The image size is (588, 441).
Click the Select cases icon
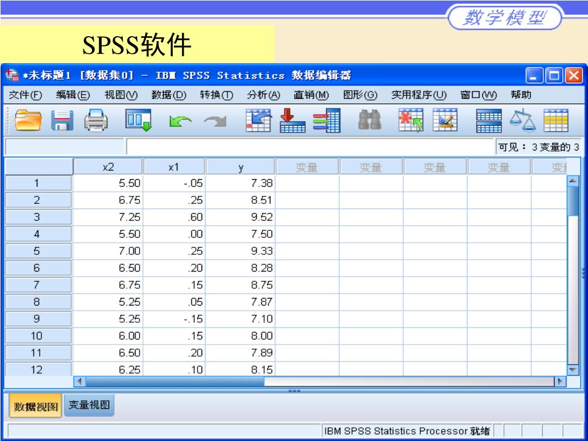tap(556, 121)
